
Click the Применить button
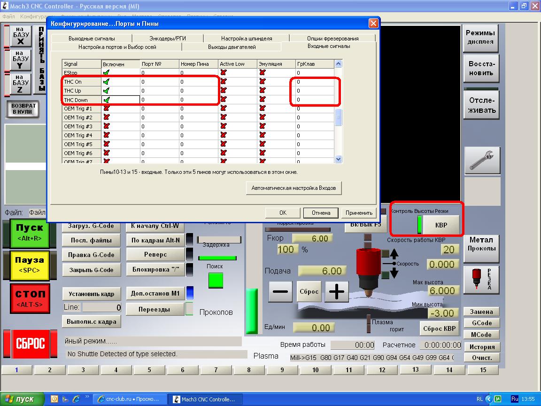coord(359,213)
